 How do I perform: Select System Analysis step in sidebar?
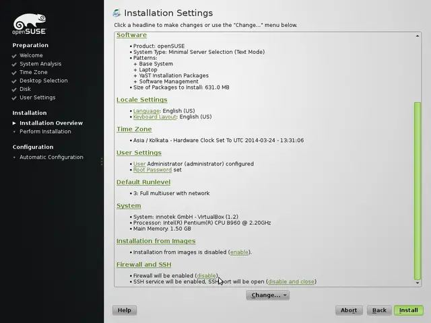[40, 64]
